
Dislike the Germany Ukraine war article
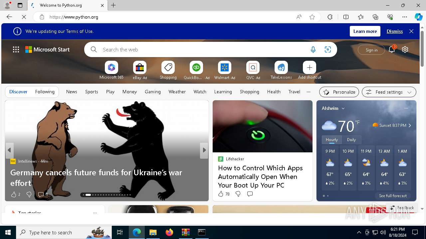(x=29, y=195)
